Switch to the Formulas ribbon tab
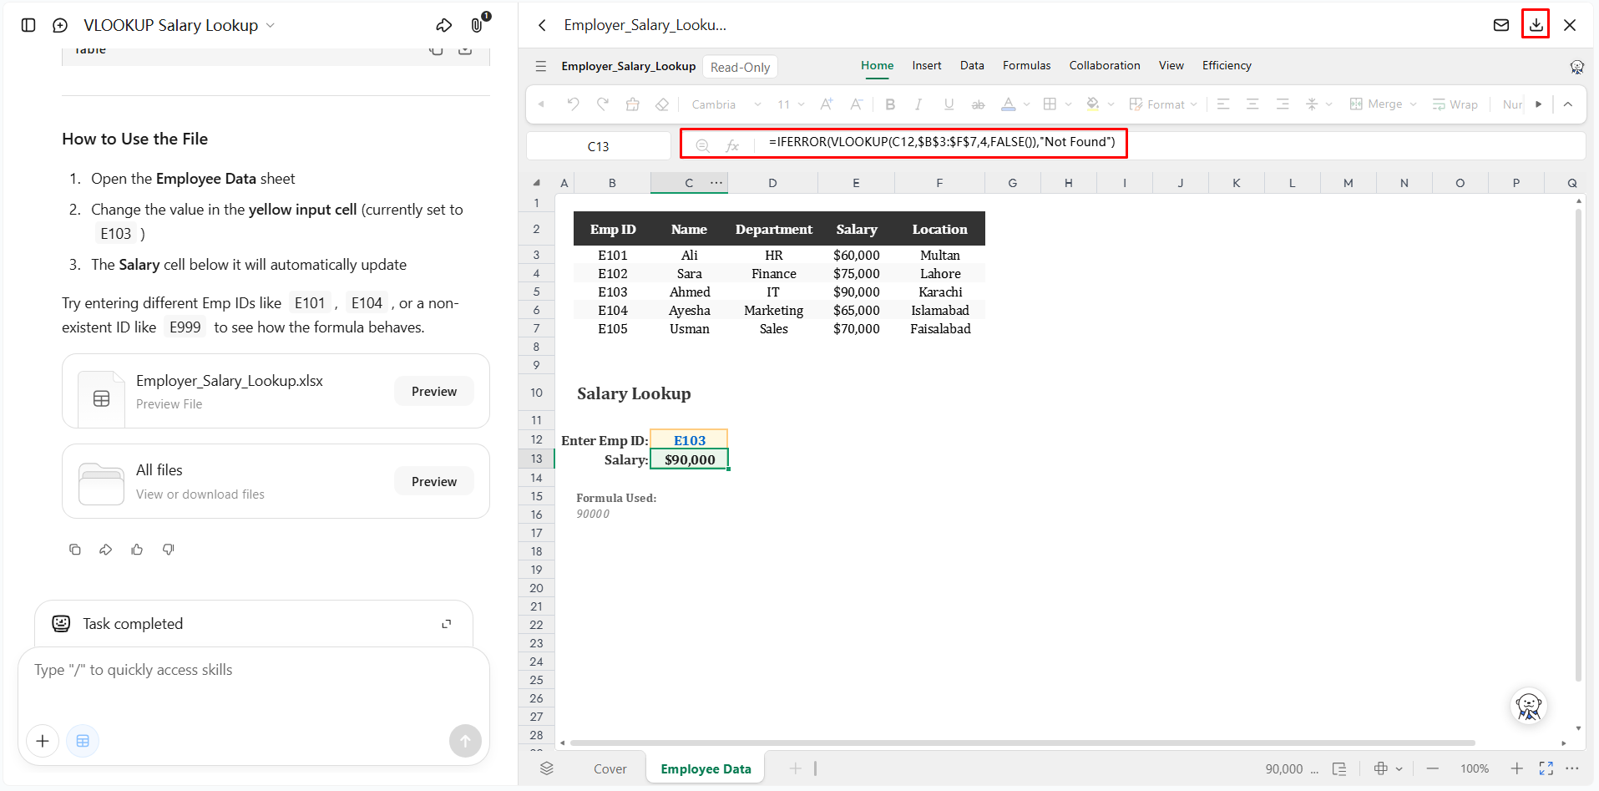Image resolution: width=1599 pixels, height=791 pixels. pos(1026,65)
